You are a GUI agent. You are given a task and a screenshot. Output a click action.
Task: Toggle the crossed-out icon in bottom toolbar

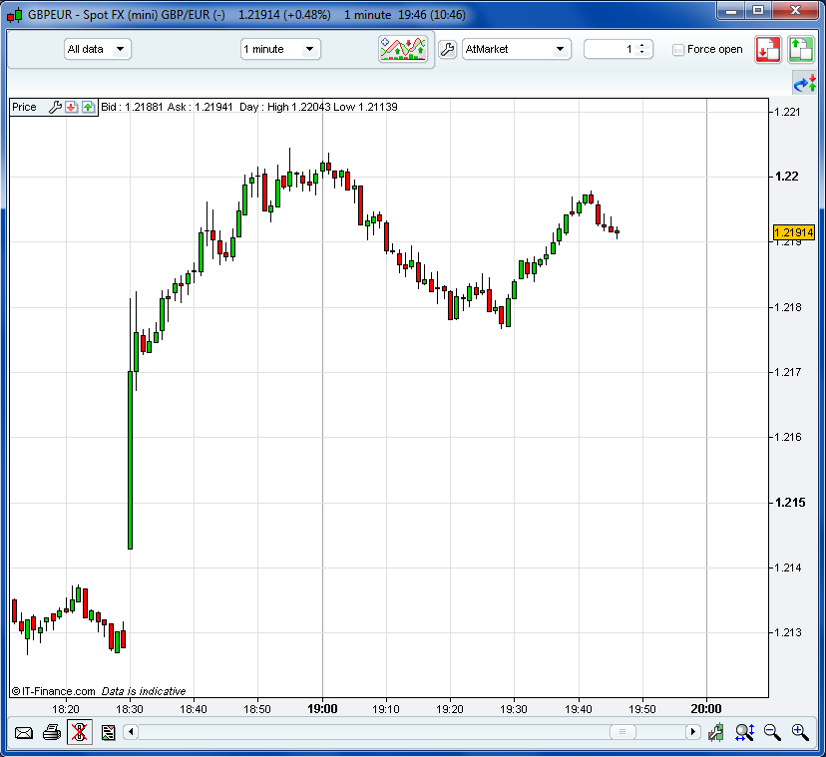(x=80, y=732)
